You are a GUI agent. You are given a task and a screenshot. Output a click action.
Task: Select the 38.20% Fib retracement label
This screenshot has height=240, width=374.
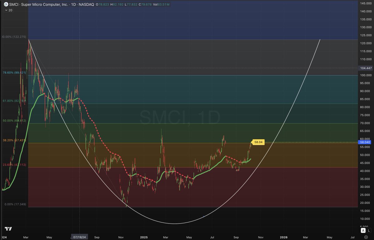[14, 140]
